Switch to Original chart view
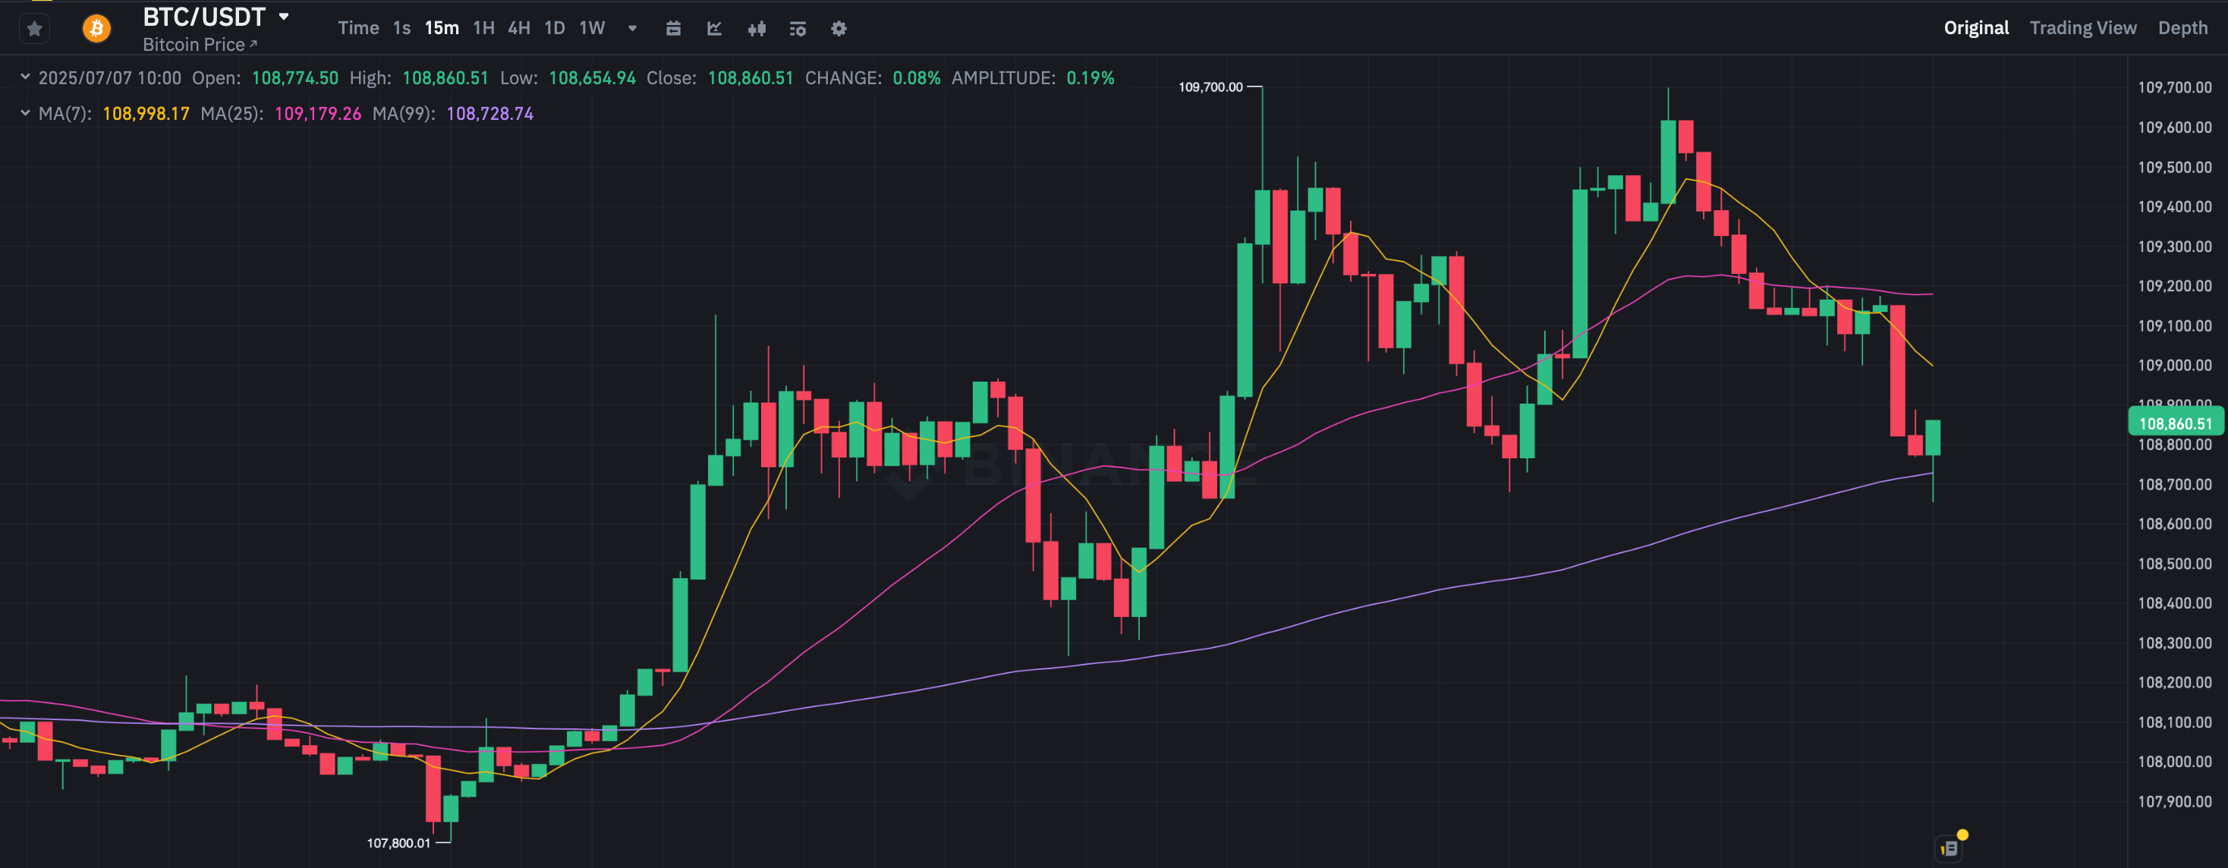The image size is (2228, 868). tap(1975, 27)
